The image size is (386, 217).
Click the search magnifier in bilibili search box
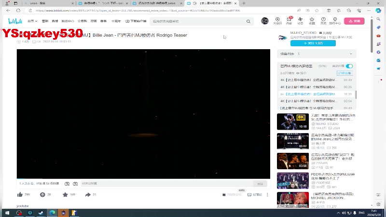(x=248, y=21)
